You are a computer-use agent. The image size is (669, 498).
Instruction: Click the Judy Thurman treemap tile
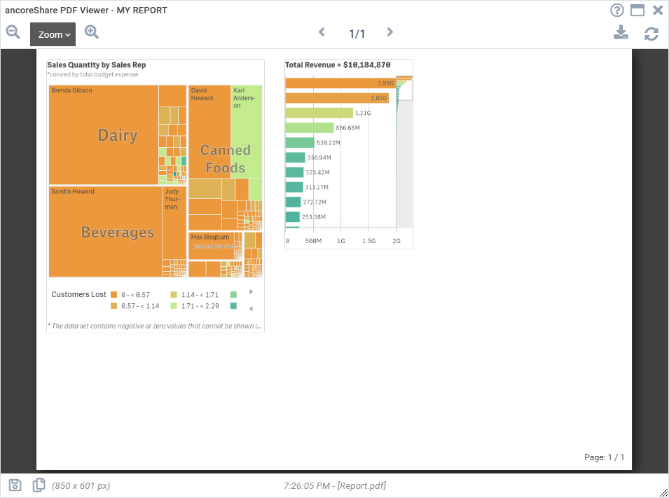tap(174, 223)
